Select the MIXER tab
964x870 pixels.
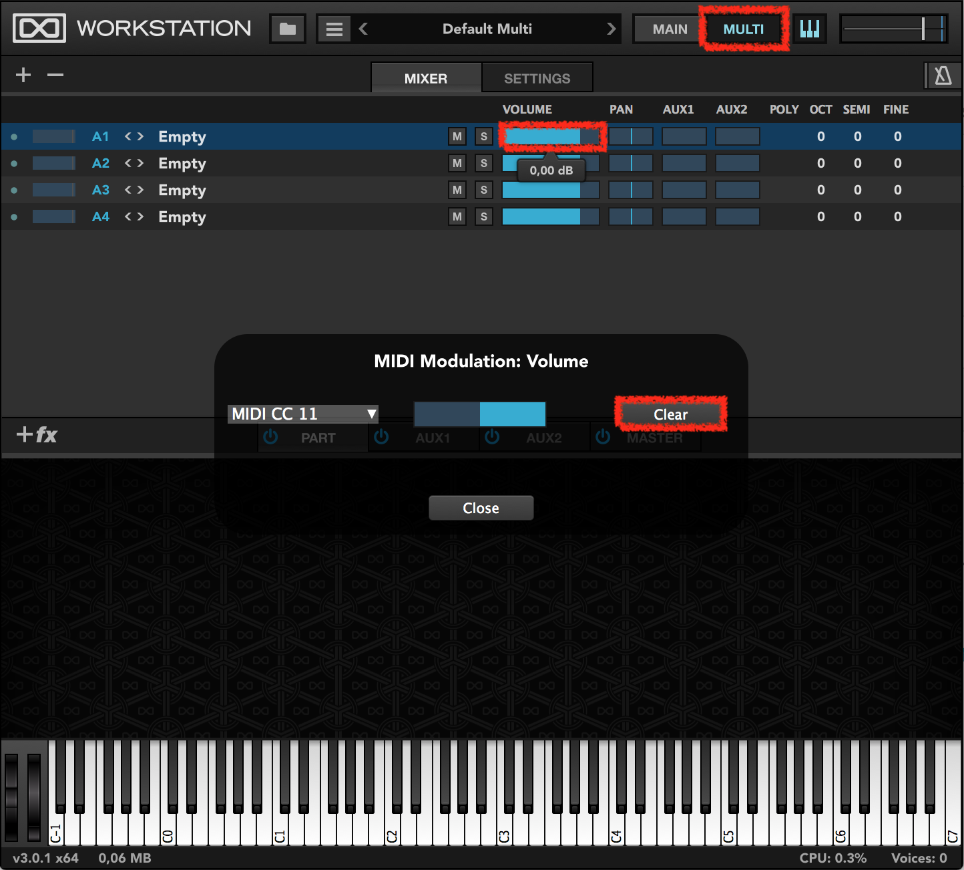(426, 78)
